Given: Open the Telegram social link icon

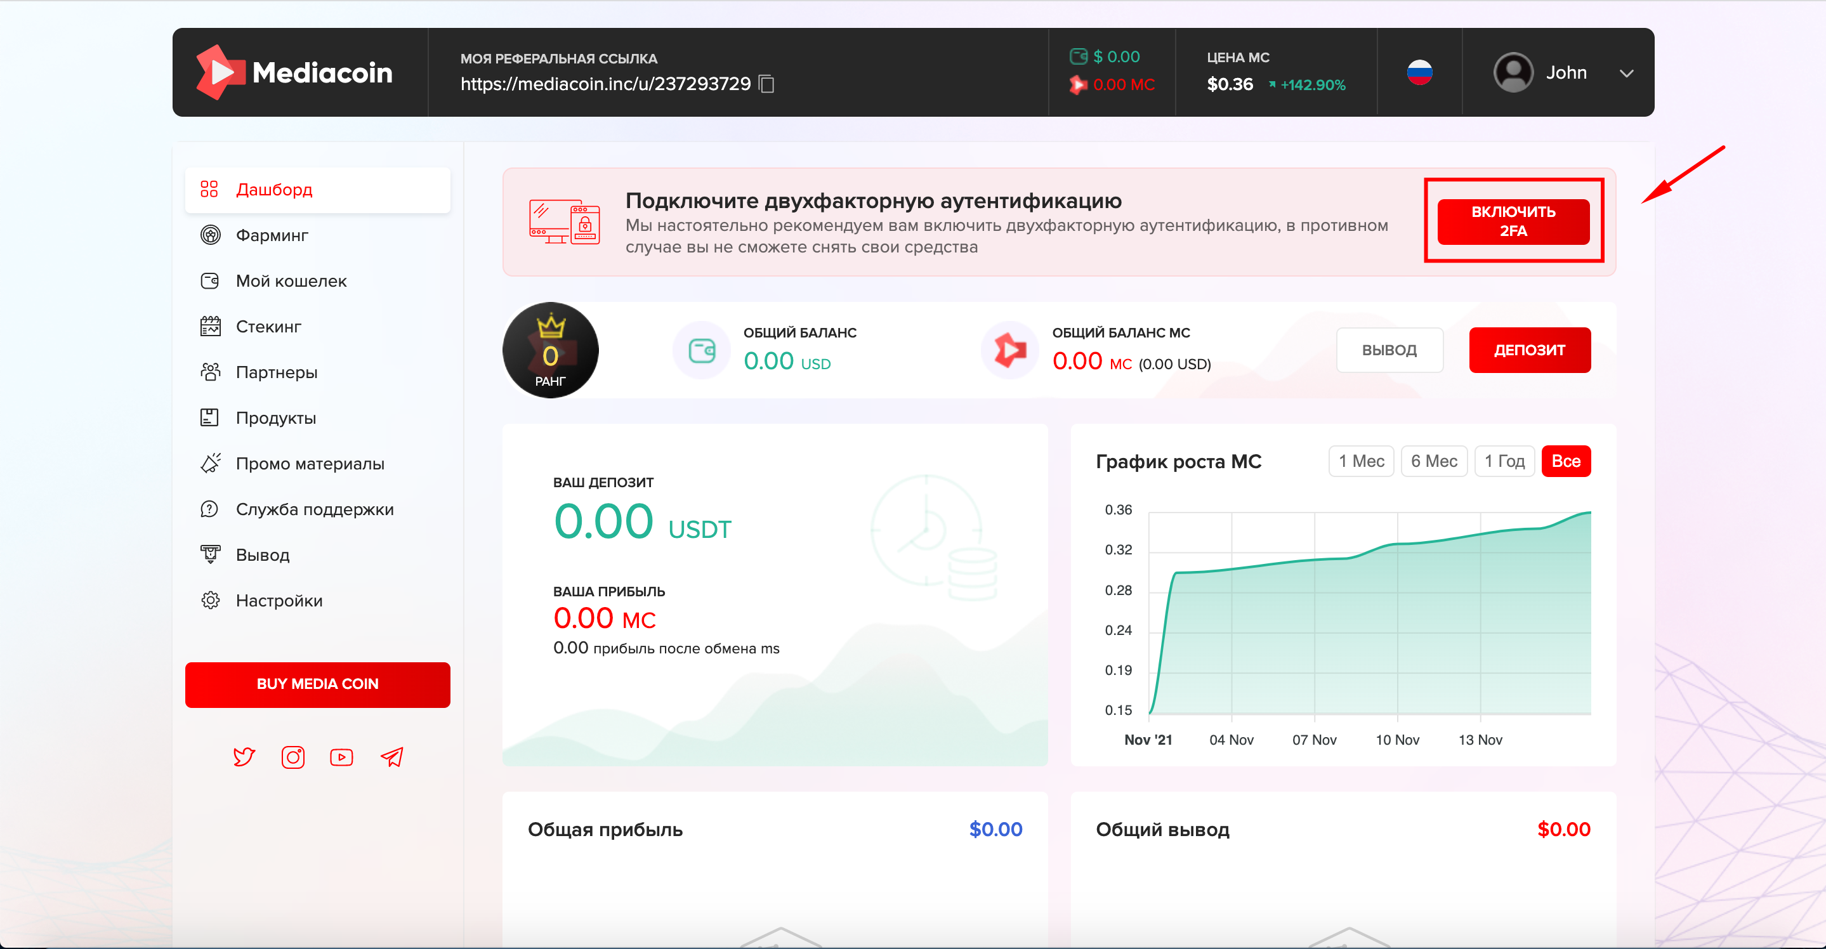Looking at the screenshot, I should [391, 757].
